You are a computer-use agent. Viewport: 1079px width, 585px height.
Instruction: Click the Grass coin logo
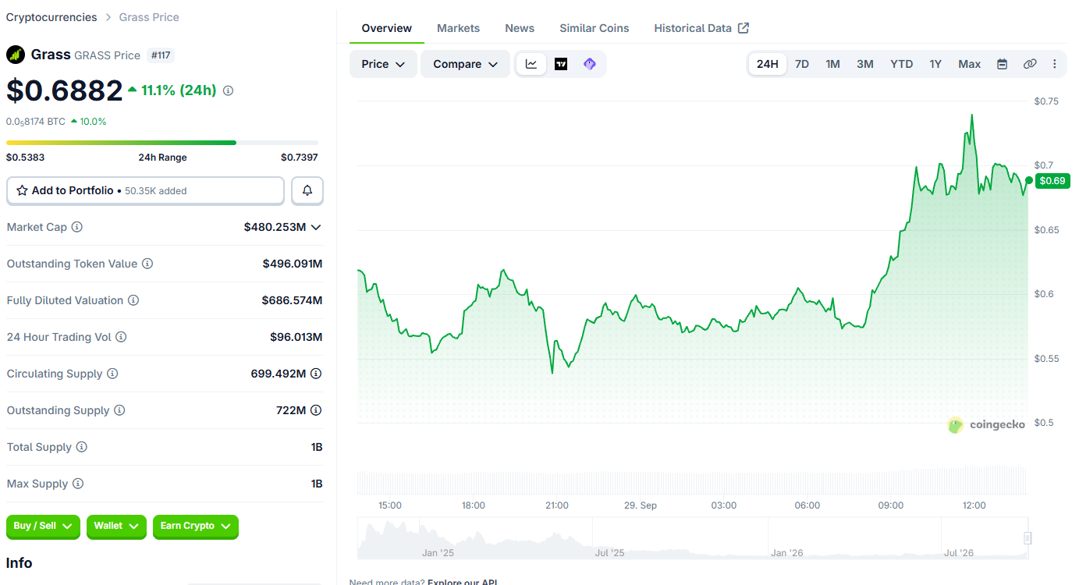[x=16, y=55]
